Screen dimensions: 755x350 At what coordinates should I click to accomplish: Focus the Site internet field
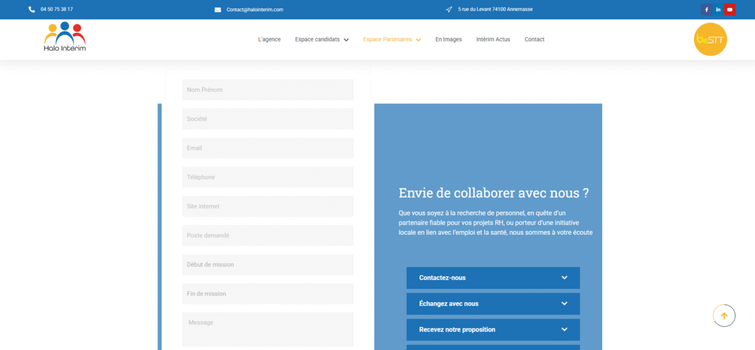(268, 206)
